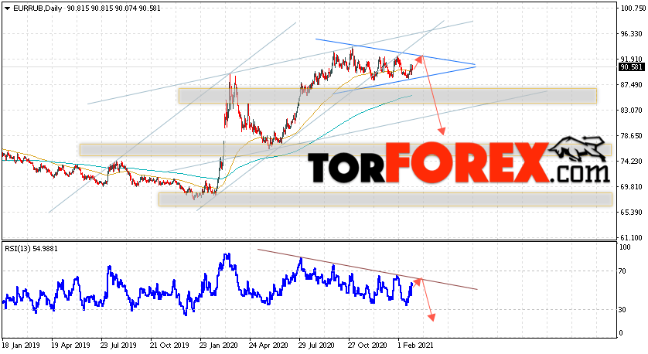Select the price axis value 69.810
This screenshot has height=354, width=648.
coord(631,187)
